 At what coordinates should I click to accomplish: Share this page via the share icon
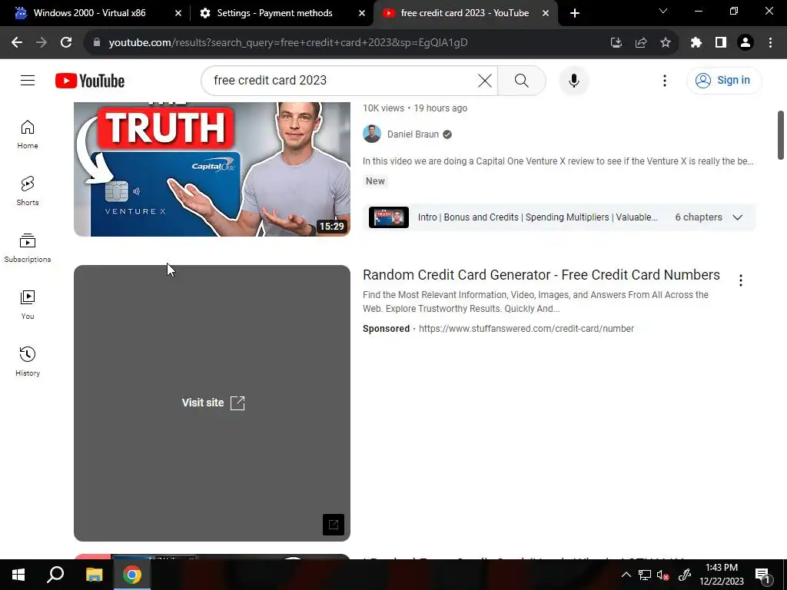641,43
